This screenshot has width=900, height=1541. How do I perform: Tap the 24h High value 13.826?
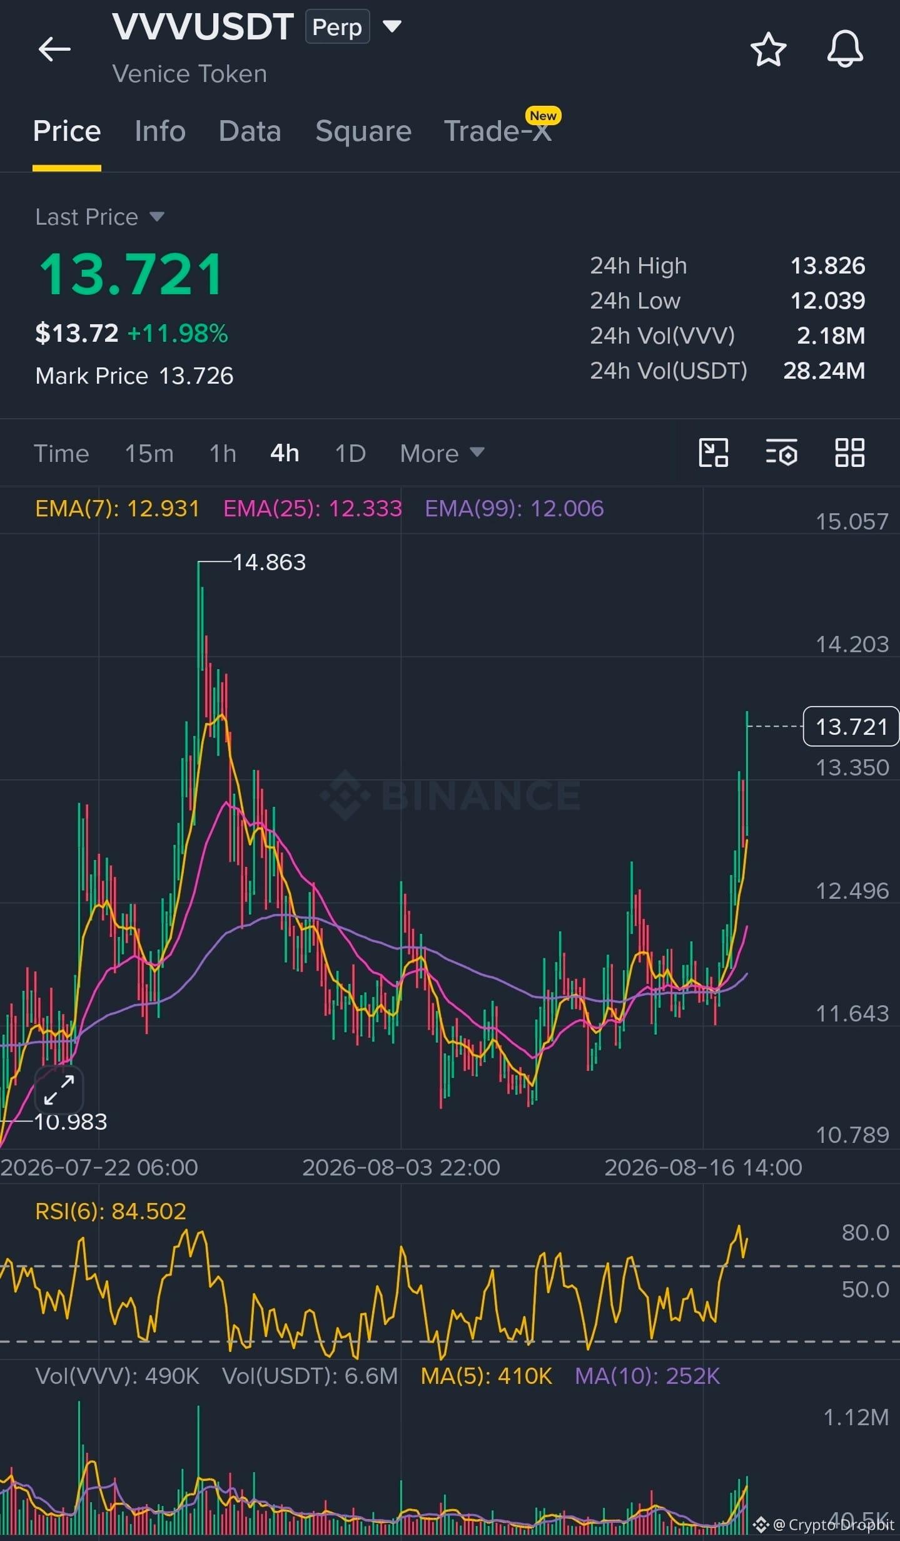pos(827,265)
